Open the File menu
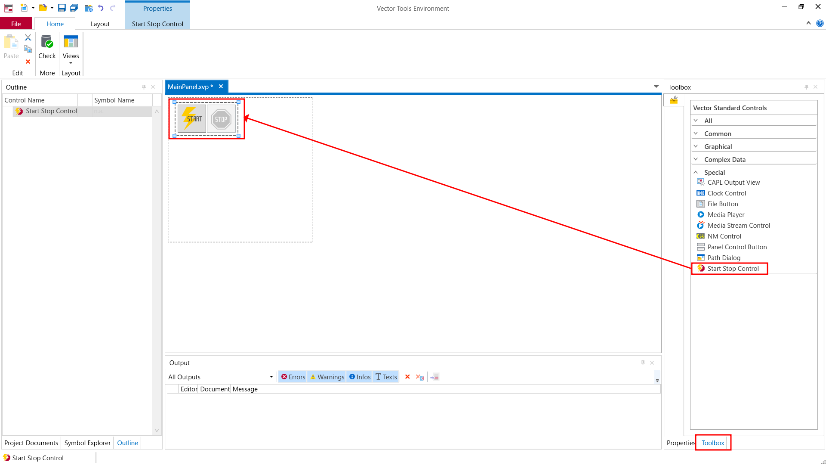The width and height of the screenshot is (826, 465). click(16, 24)
